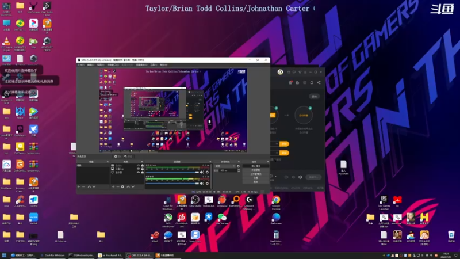Toggle visibility eye of 显示器 source
The height and width of the screenshot is (259, 460).
tap(138, 172)
